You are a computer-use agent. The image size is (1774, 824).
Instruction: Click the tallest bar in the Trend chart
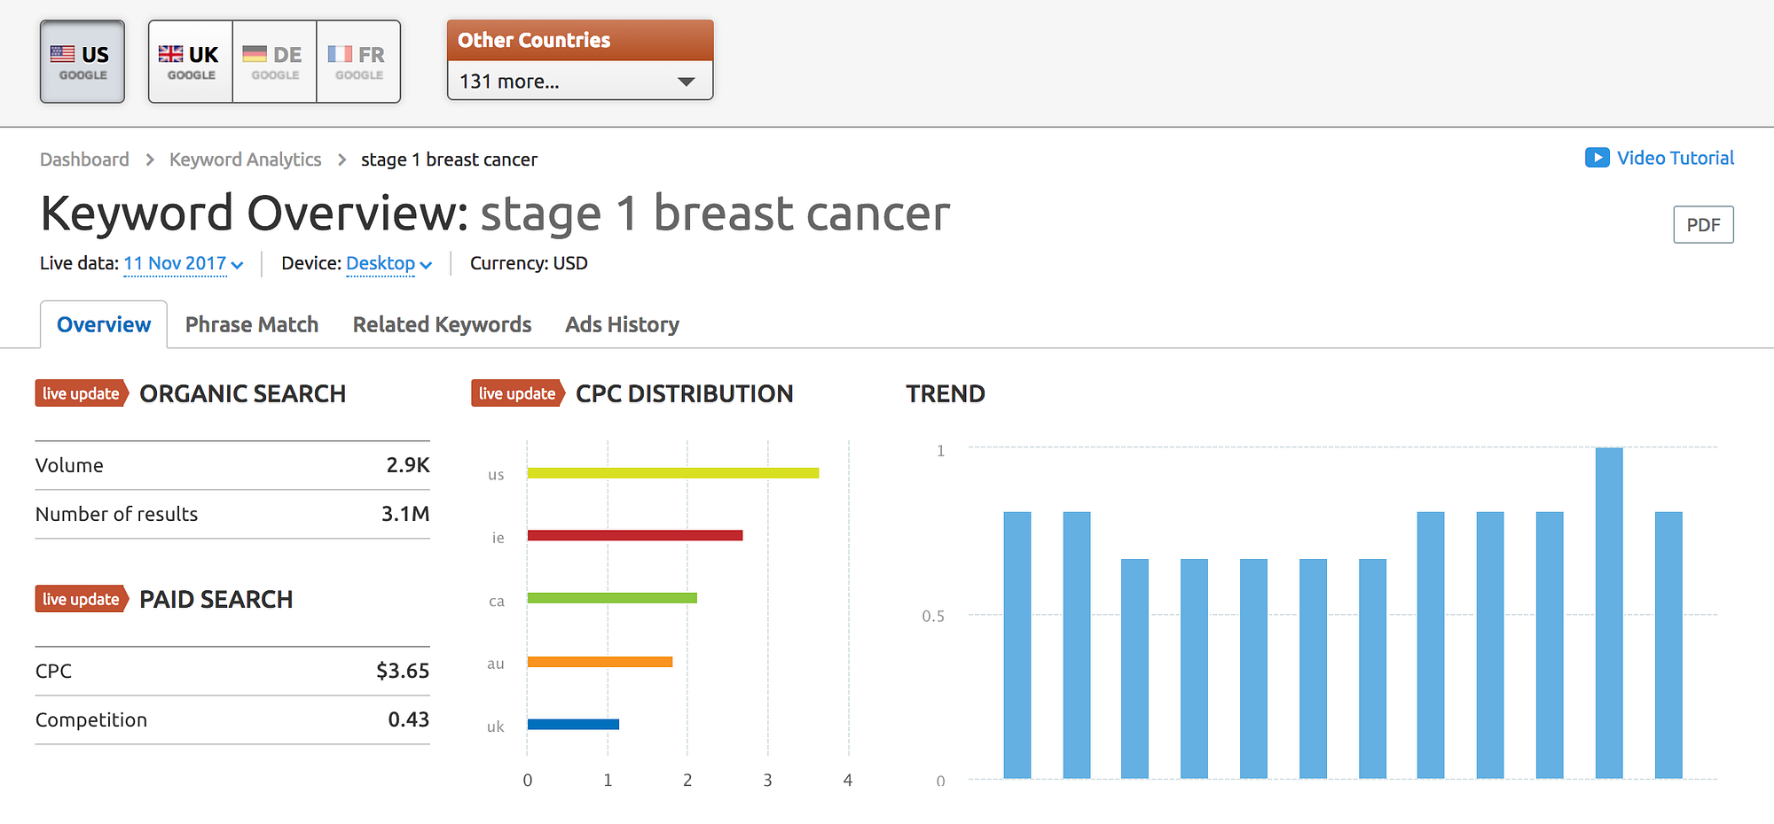[1609, 613]
